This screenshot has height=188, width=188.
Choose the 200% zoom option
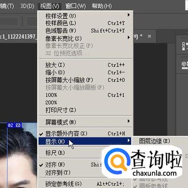(85, 102)
